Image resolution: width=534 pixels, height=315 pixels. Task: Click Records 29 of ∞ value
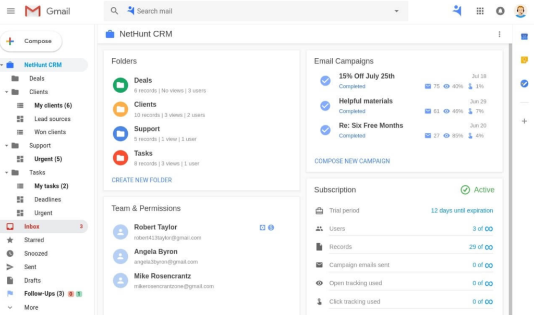coord(481,247)
